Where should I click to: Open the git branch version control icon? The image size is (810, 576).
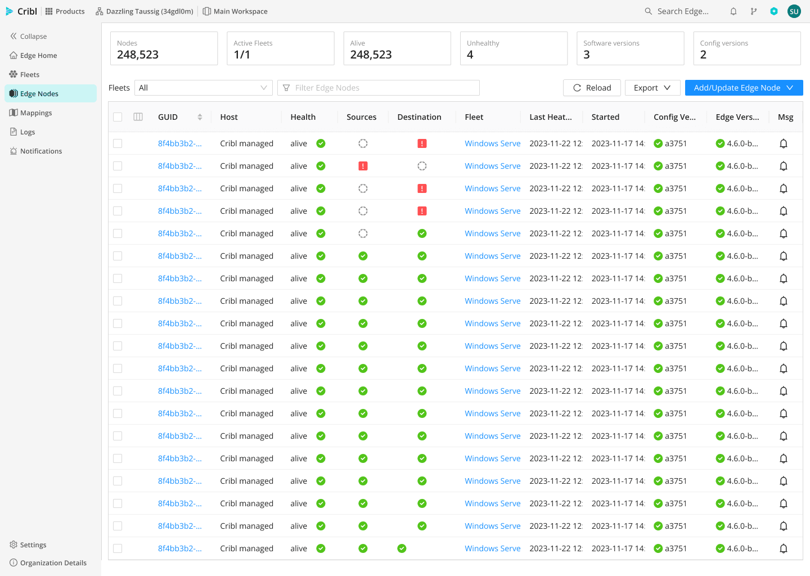click(754, 11)
